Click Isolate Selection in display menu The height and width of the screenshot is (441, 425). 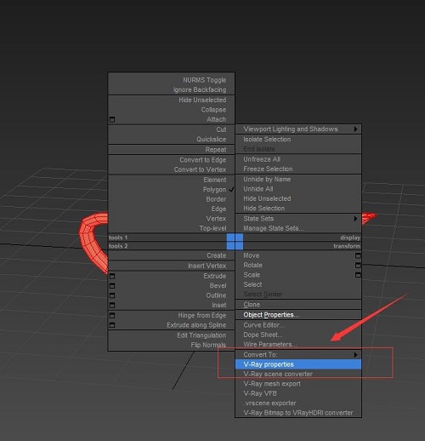(267, 140)
